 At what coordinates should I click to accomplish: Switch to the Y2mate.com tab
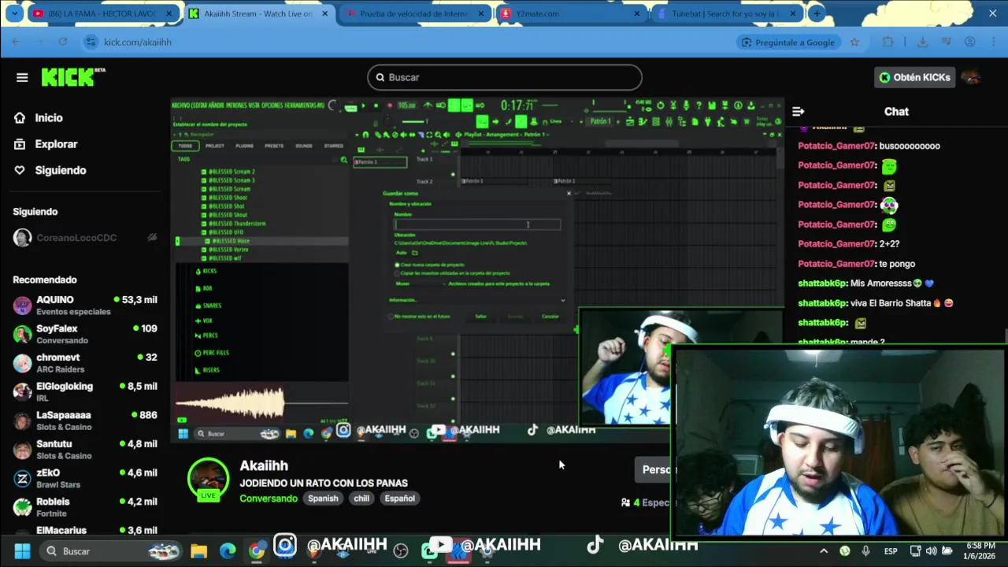[570, 13]
